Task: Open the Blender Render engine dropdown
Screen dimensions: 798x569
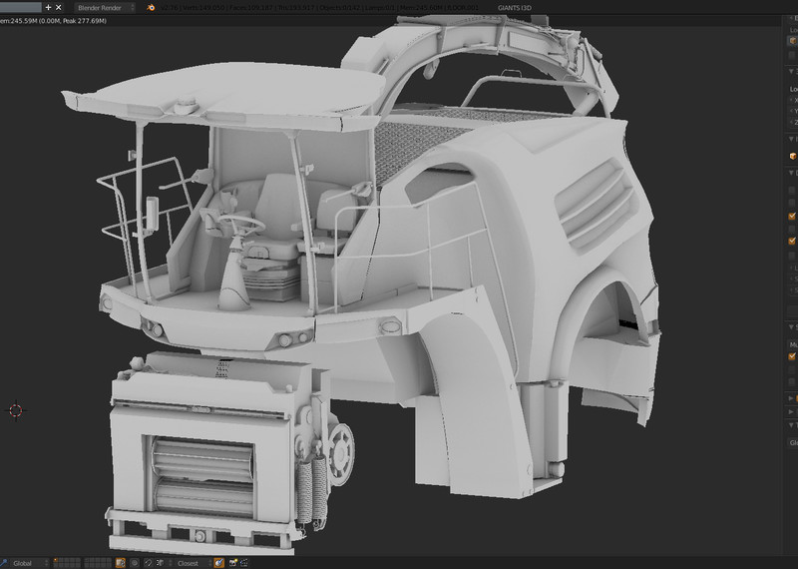Action: (x=106, y=7)
